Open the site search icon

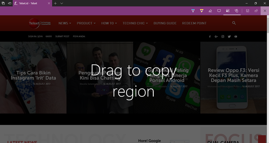coord(234,23)
